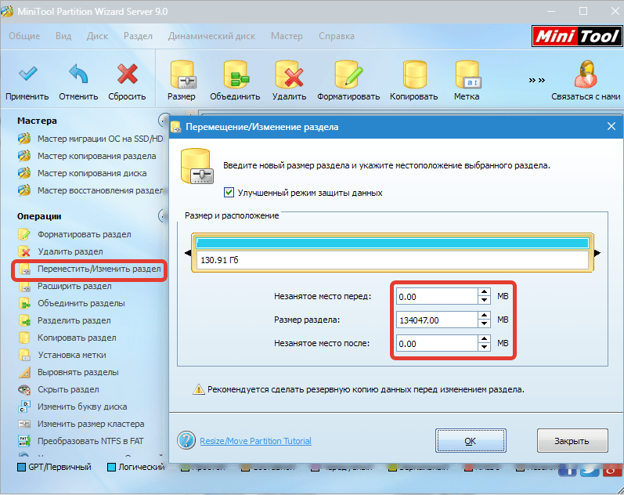
Task: Launch Мастер восстановления раздела
Action: pyautogui.click(x=91, y=190)
